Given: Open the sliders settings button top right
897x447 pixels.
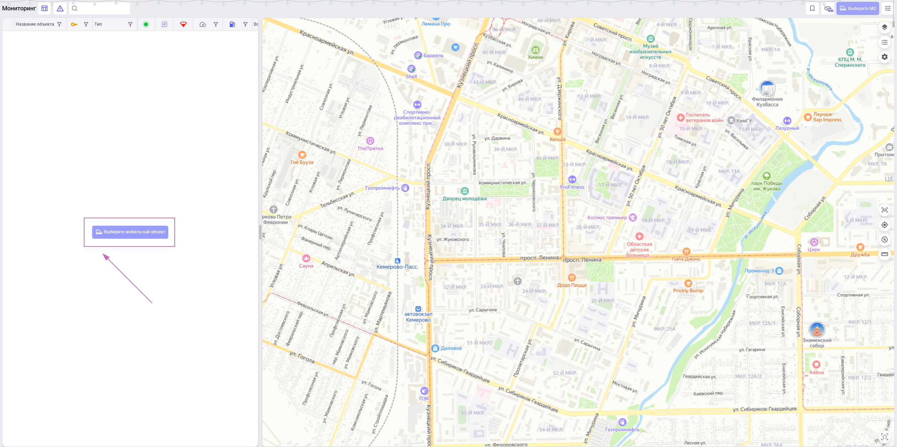Looking at the screenshot, I should [888, 9].
